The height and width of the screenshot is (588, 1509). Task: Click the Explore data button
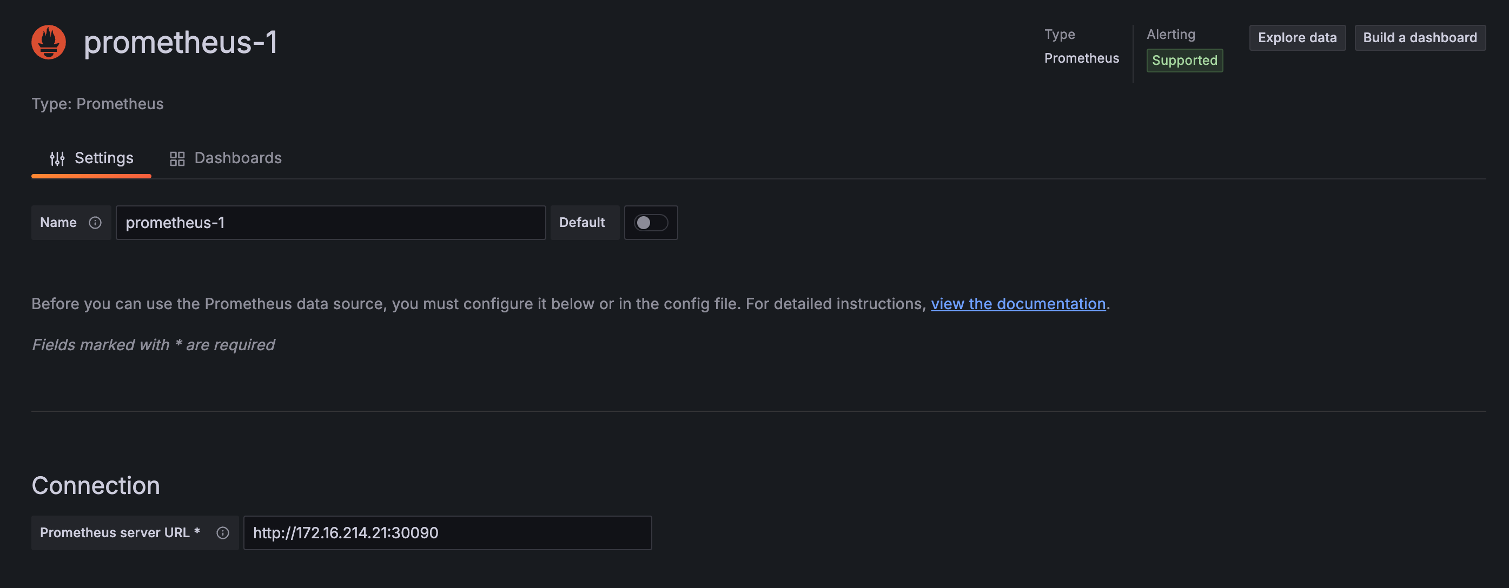(x=1297, y=37)
